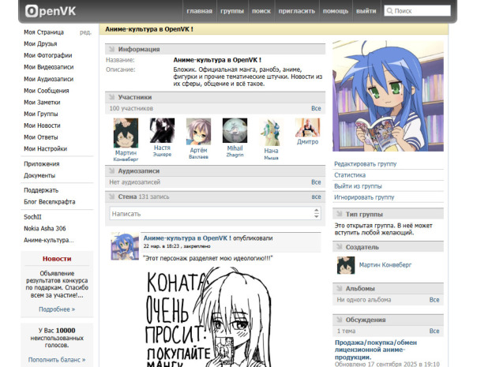Open Мои Ответы

click(41, 137)
